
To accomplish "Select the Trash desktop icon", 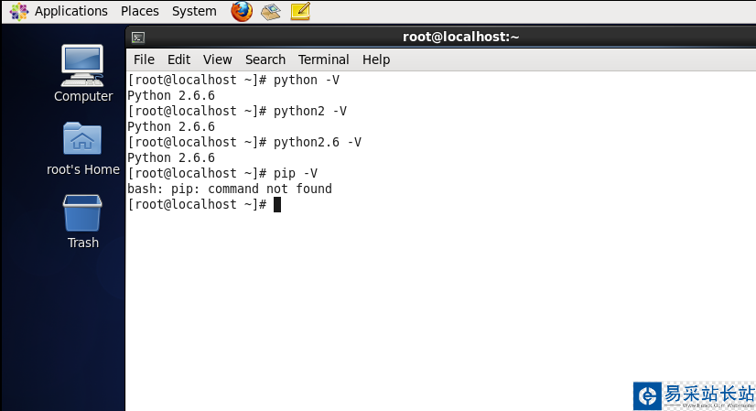I will coord(82,213).
